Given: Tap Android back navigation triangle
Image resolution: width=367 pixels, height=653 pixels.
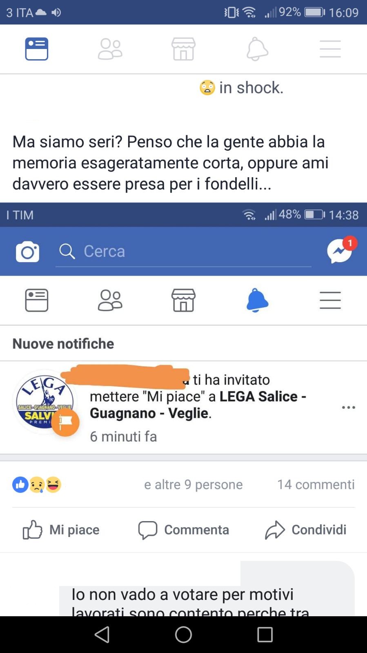Looking at the screenshot, I should [102, 635].
